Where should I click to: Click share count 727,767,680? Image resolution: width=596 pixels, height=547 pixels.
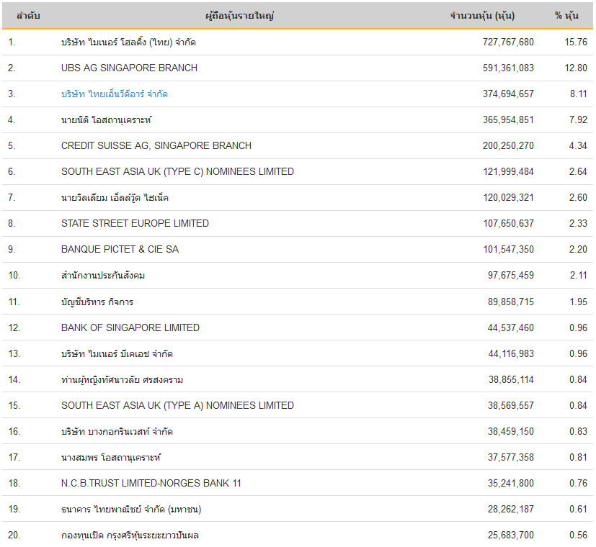508,42
